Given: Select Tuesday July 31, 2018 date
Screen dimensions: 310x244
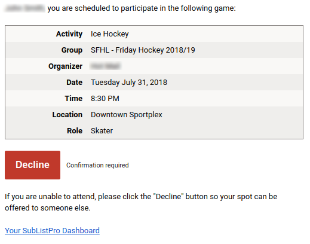Looking at the screenshot, I should pyautogui.click(x=129, y=83).
